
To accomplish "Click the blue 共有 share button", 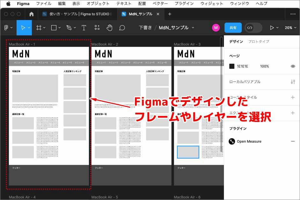I will pos(233,28).
